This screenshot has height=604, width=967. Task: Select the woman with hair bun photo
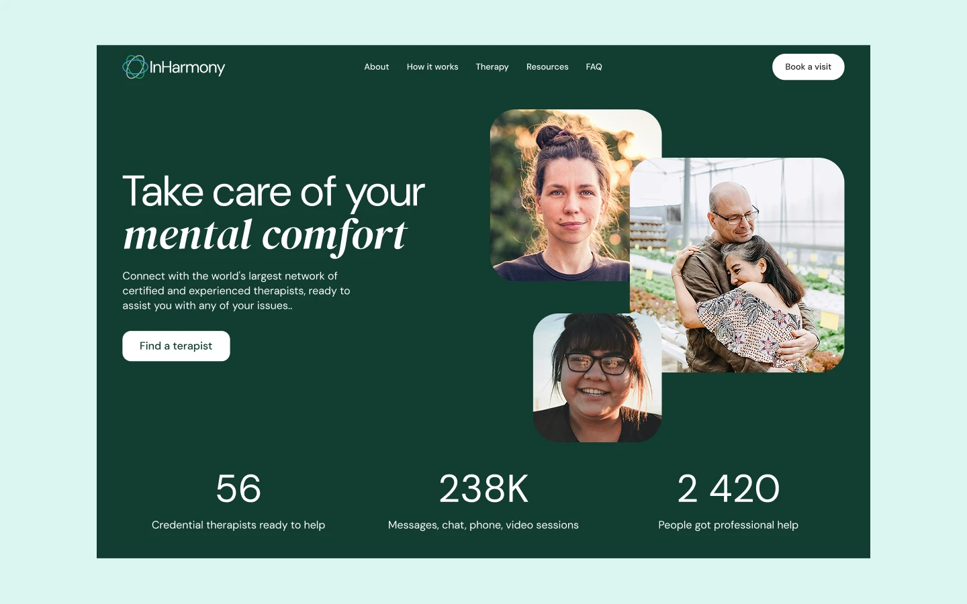pos(560,195)
